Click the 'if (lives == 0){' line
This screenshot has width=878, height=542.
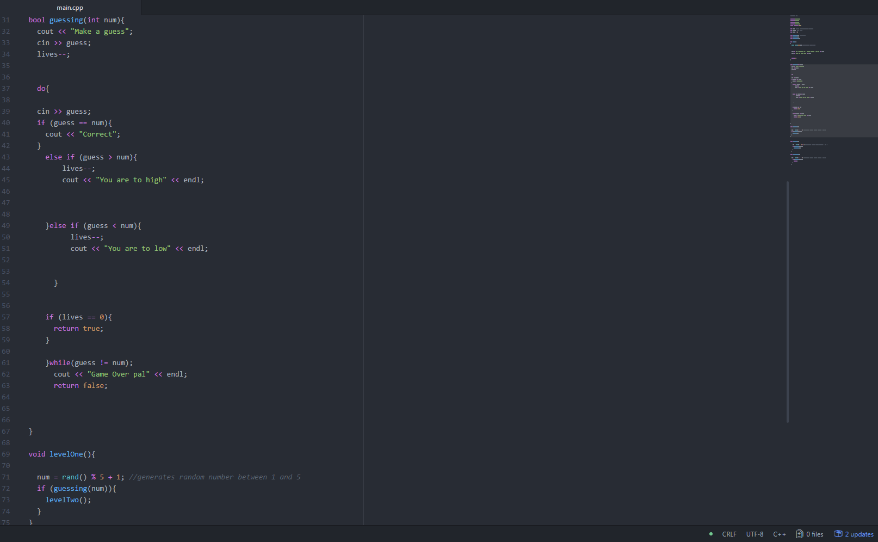[x=79, y=317]
